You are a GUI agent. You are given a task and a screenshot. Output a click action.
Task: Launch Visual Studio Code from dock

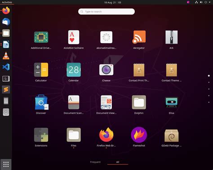click(x=6, y=67)
